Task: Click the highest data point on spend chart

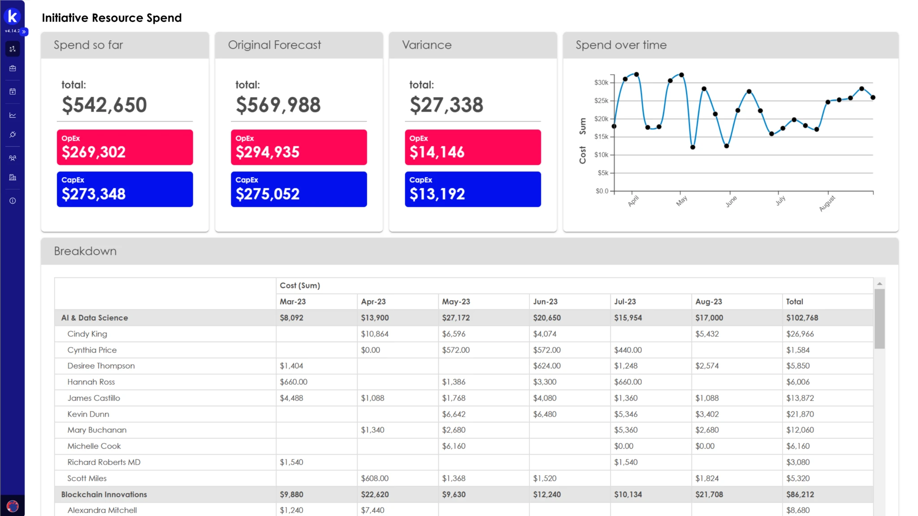Action: (x=636, y=74)
